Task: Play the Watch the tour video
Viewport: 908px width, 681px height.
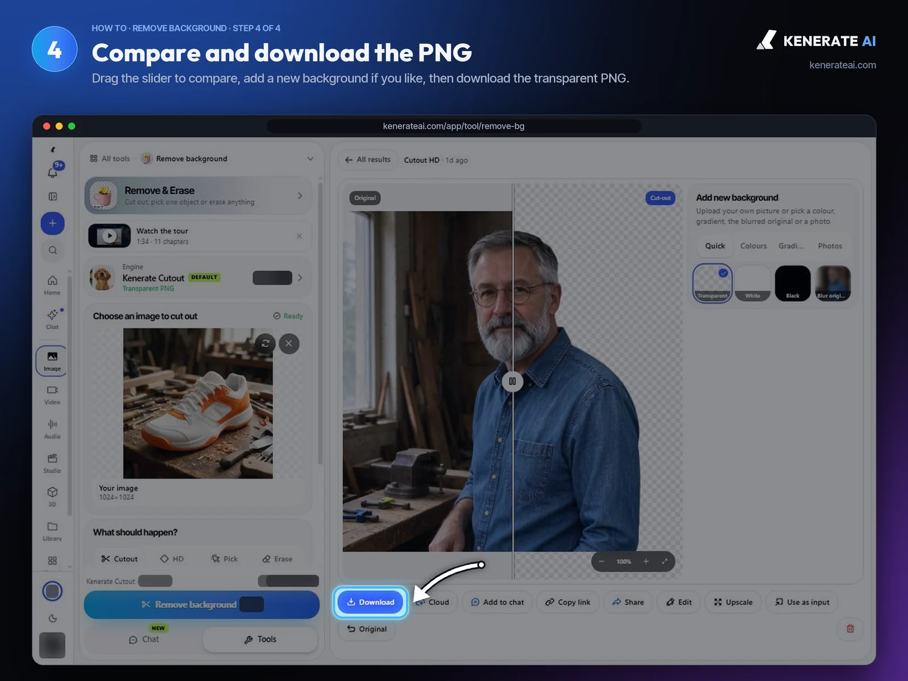Action: 110,236
